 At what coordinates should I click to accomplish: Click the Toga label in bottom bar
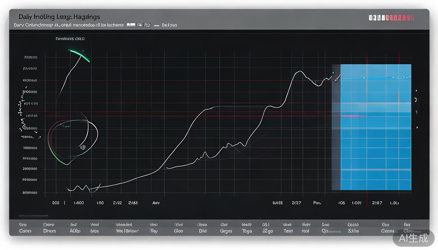[x=247, y=231]
